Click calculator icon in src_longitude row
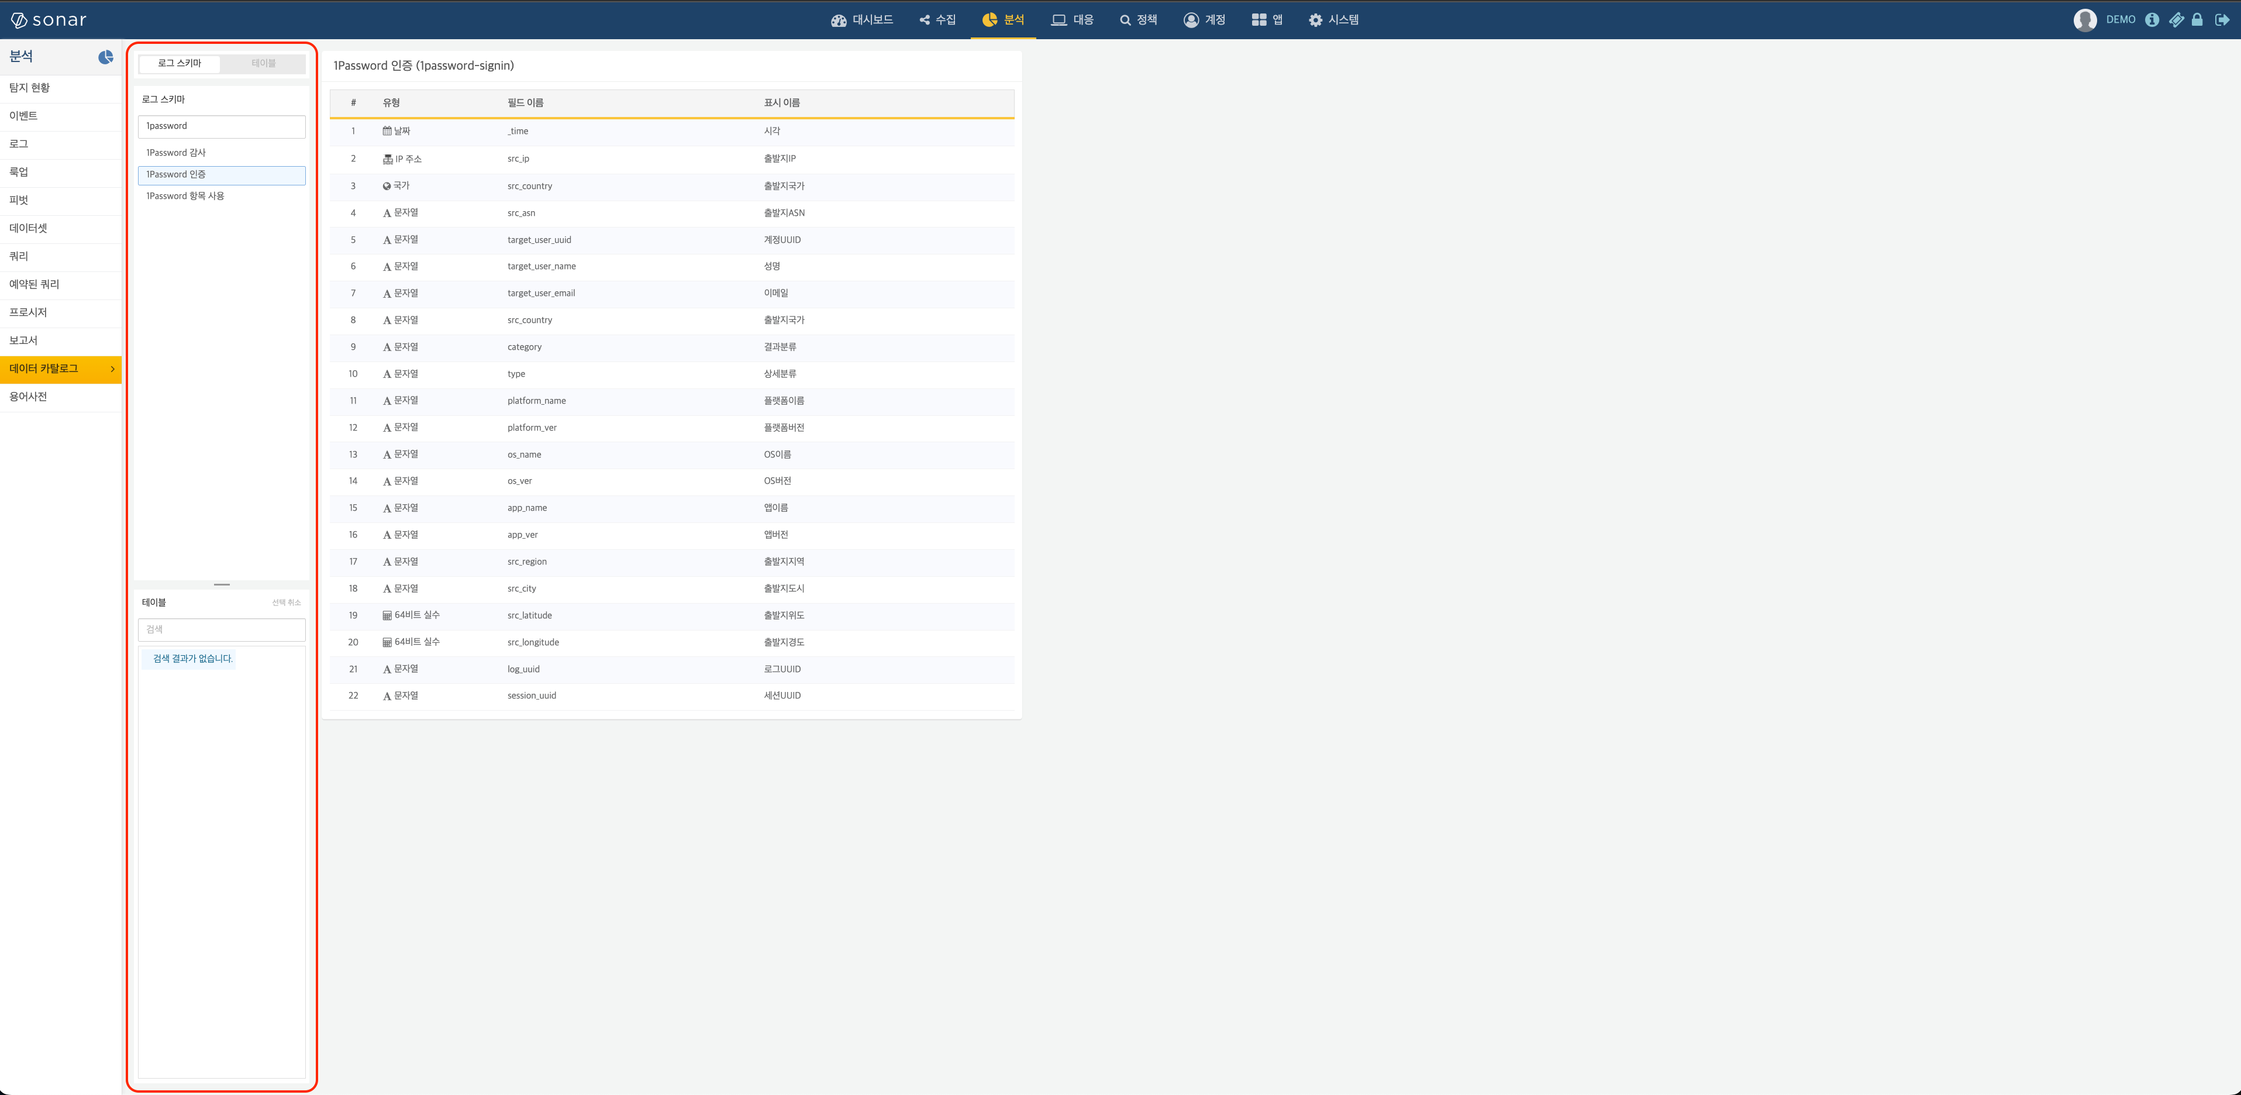 click(x=387, y=643)
